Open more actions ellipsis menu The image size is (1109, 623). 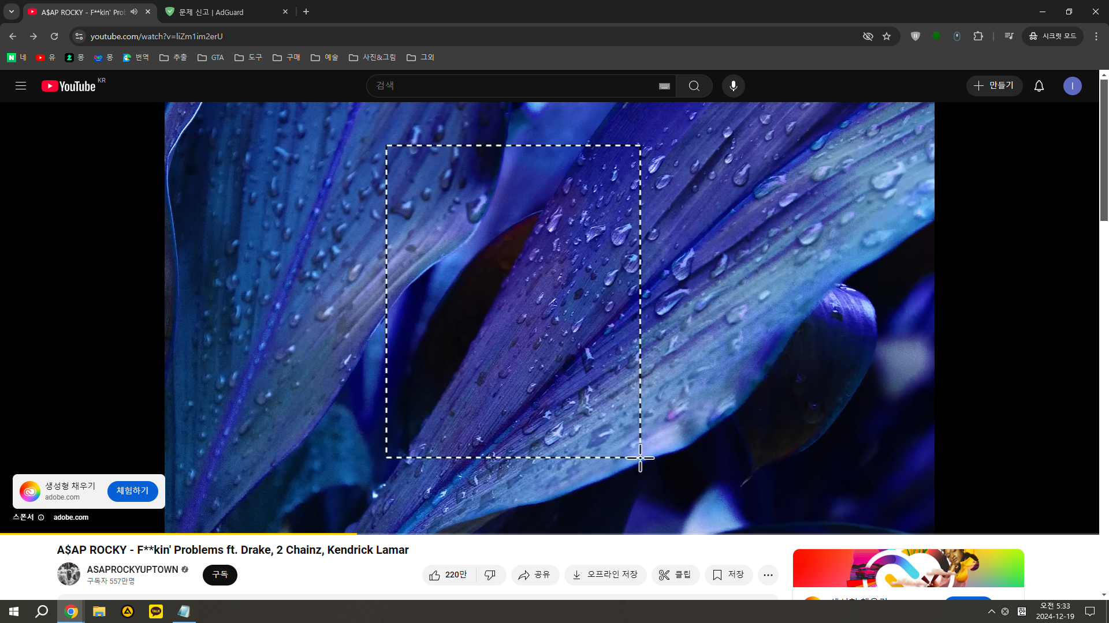tap(768, 575)
